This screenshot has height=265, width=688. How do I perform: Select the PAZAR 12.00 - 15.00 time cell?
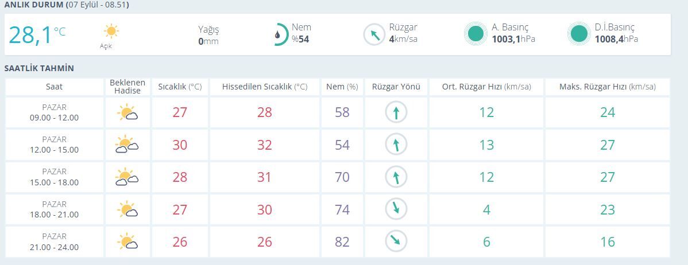pos(55,145)
